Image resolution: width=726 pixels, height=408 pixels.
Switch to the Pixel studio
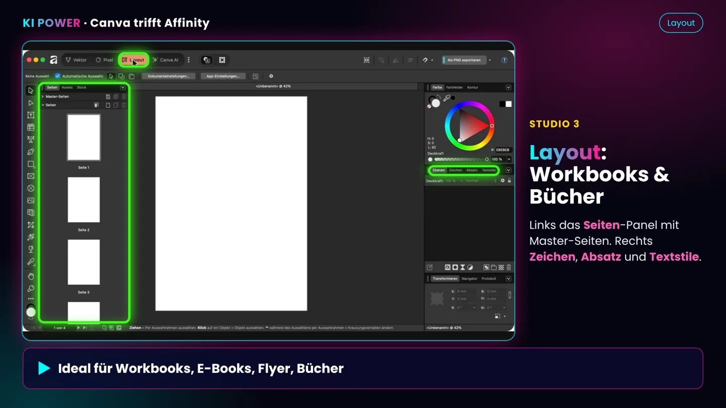[104, 60]
